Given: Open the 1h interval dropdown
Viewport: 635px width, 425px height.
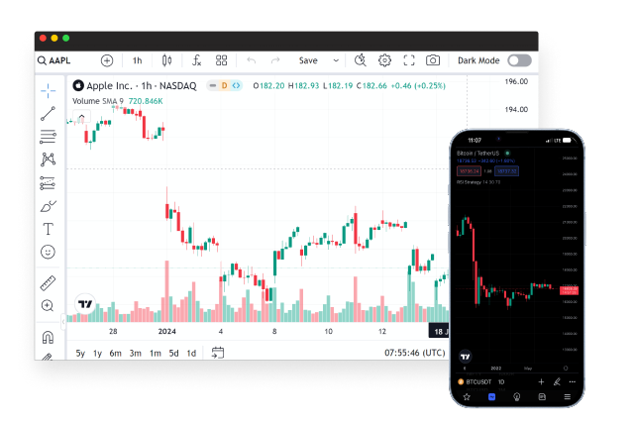Looking at the screenshot, I should click(137, 60).
